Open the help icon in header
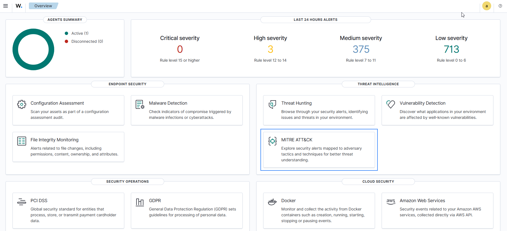 [500, 6]
